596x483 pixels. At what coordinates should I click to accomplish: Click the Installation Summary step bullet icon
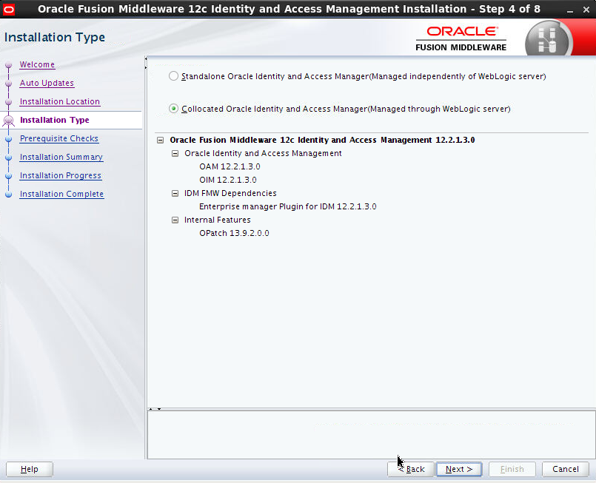(x=8, y=158)
